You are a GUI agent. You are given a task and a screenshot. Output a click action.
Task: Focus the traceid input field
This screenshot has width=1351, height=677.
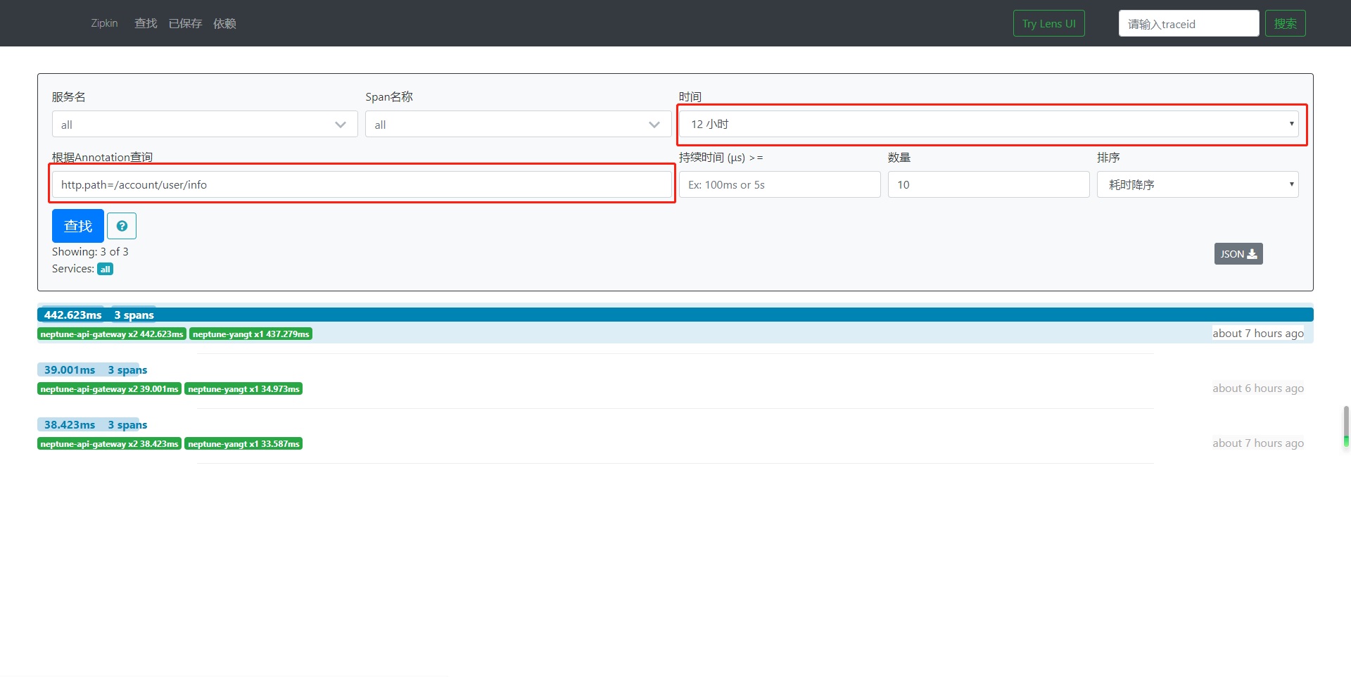coord(1188,23)
